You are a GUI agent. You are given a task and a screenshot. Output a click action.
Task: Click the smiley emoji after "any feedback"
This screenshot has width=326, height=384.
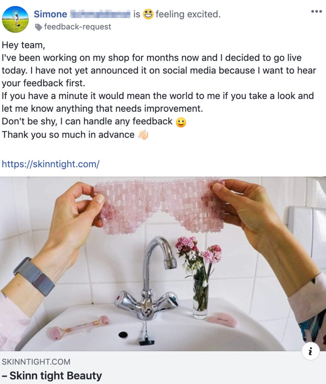[x=181, y=122]
